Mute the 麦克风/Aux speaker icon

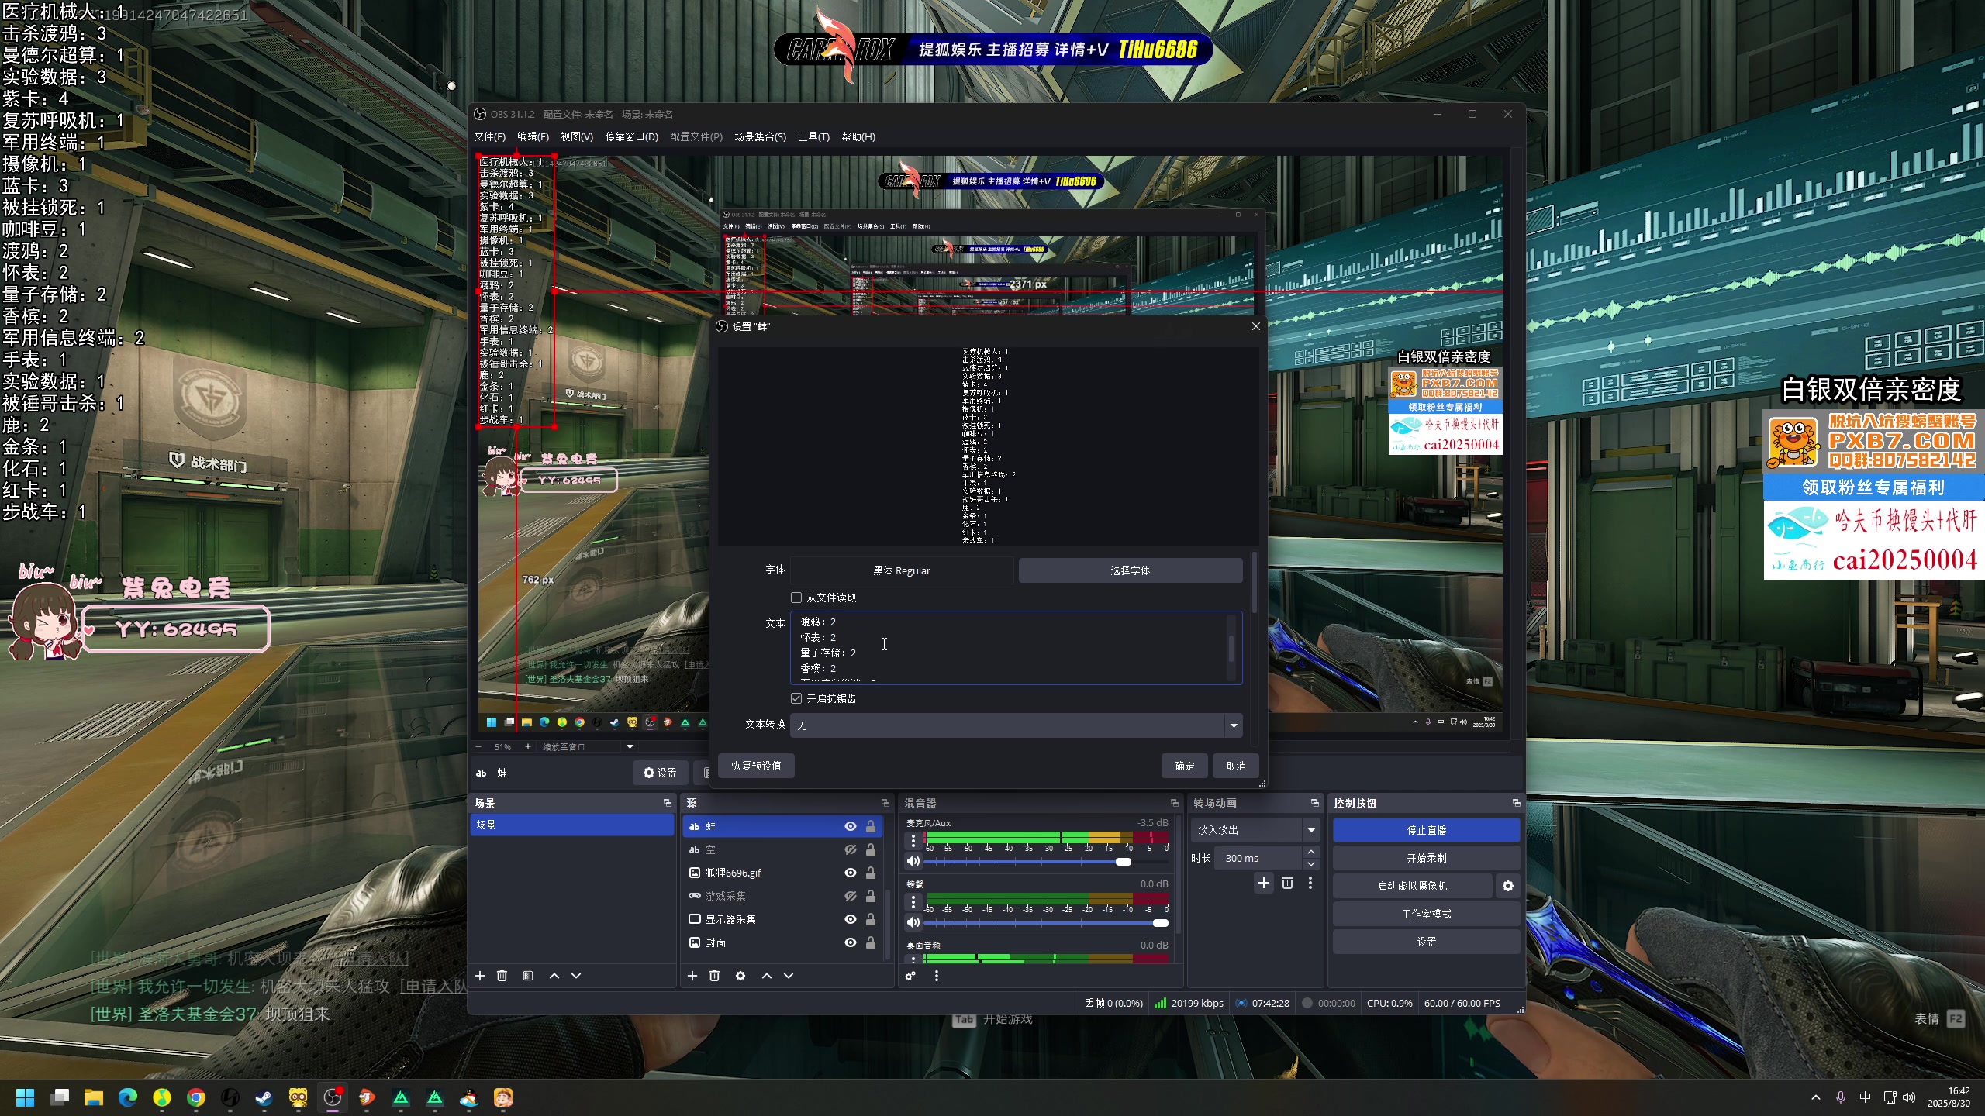pyautogui.click(x=913, y=861)
